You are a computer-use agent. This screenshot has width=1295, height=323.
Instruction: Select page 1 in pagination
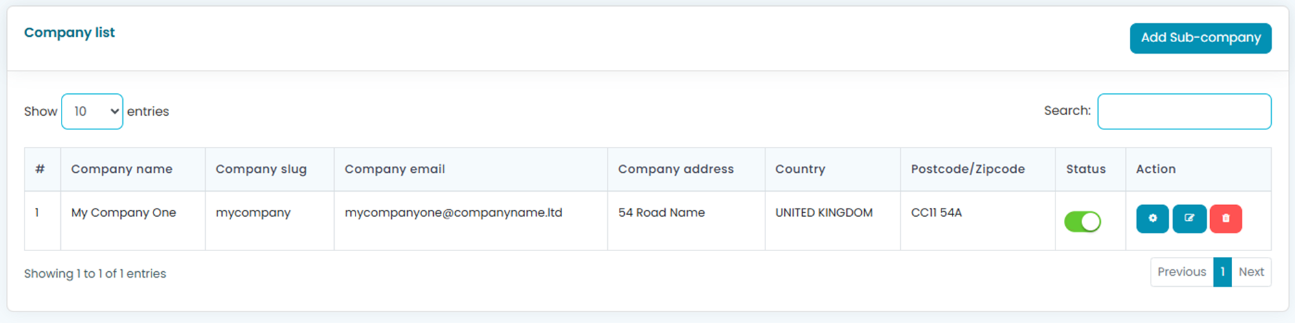pos(1222,272)
